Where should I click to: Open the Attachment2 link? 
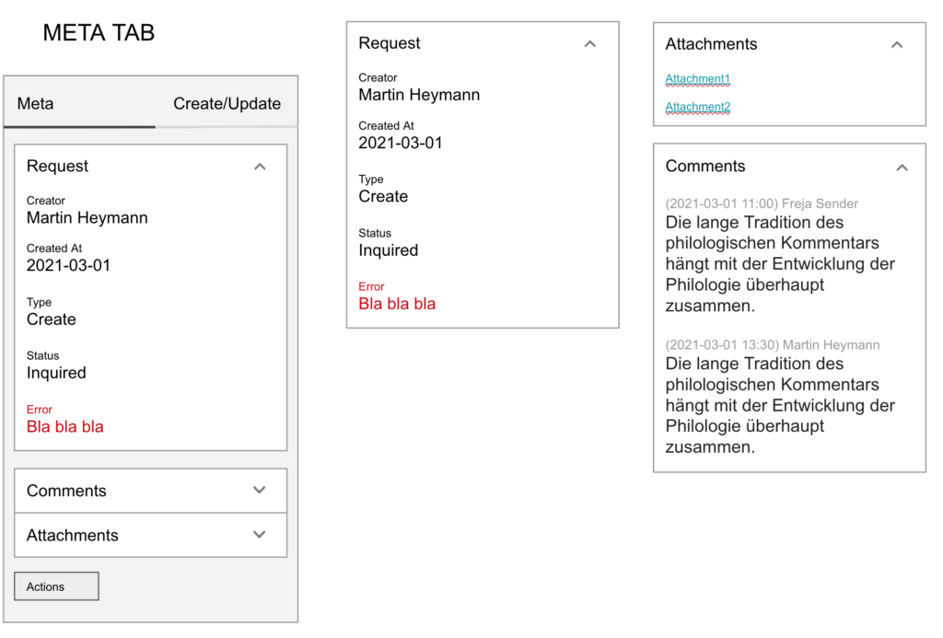[698, 107]
